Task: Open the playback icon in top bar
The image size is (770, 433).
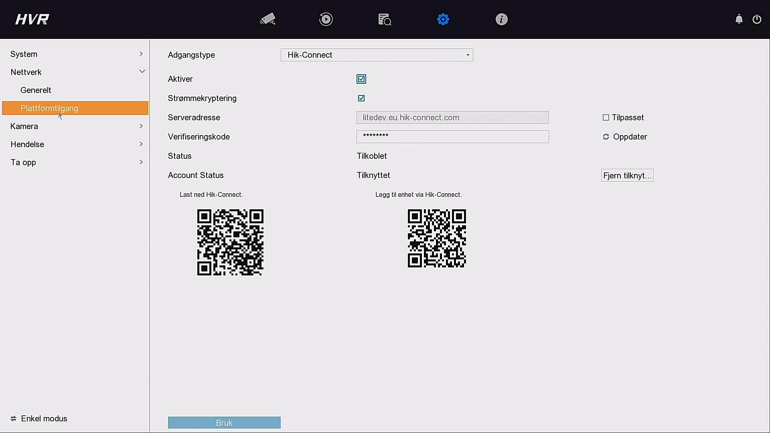Action: (x=326, y=19)
